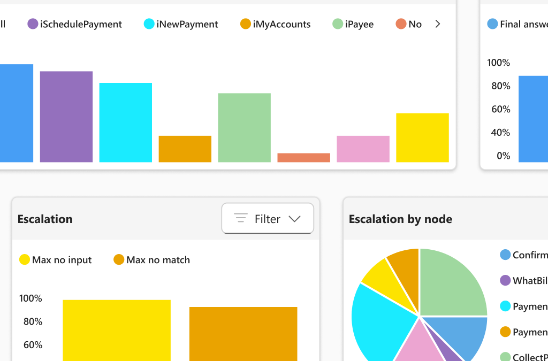Click the Final answer blue legend swatch
The image size is (548, 361).
pyautogui.click(x=492, y=24)
